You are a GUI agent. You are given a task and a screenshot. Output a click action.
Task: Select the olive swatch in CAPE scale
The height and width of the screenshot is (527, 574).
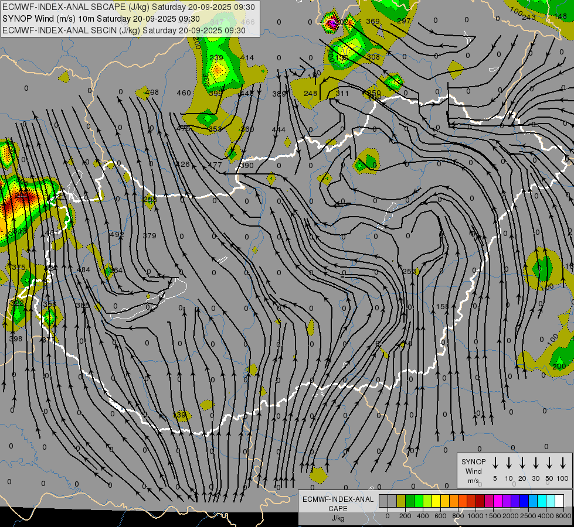[x=401, y=501]
